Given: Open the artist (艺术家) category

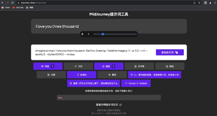Looking at the screenshot, I should (x=139, y=66).
